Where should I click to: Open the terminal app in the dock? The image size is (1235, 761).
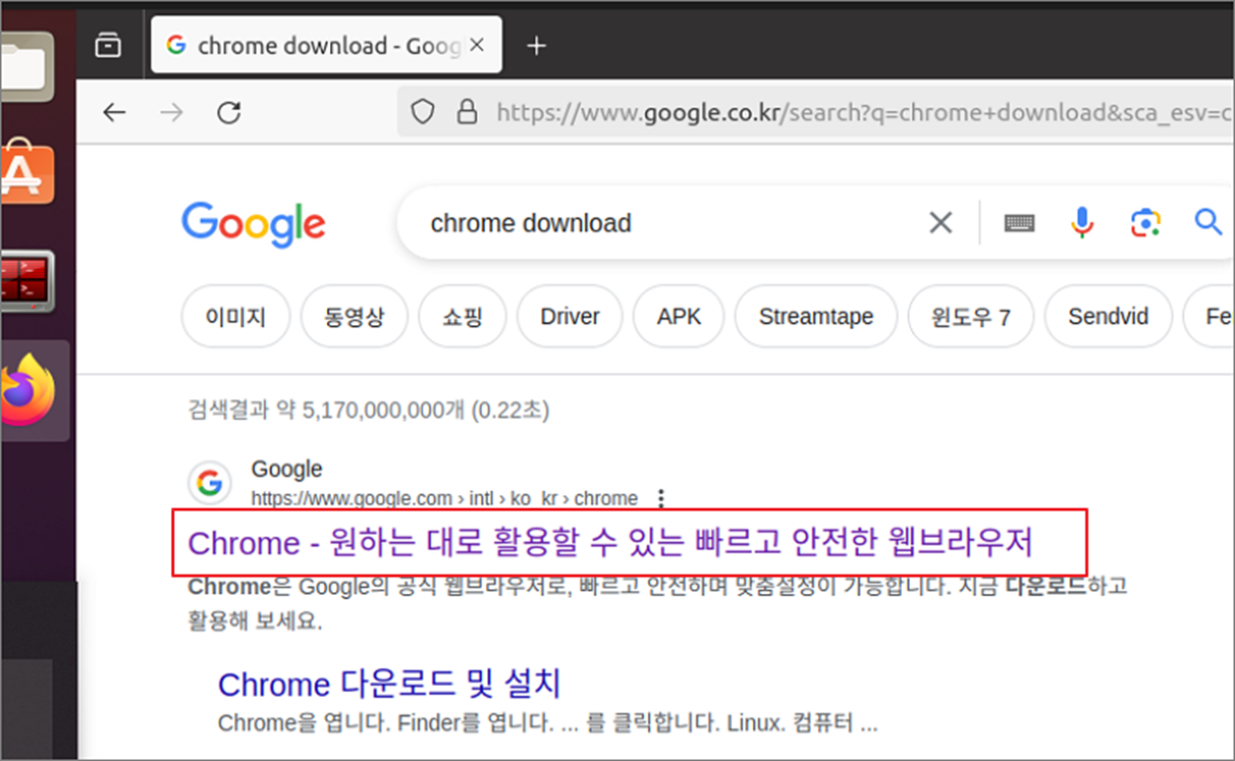pyautogui.click(x=26, y=282)
